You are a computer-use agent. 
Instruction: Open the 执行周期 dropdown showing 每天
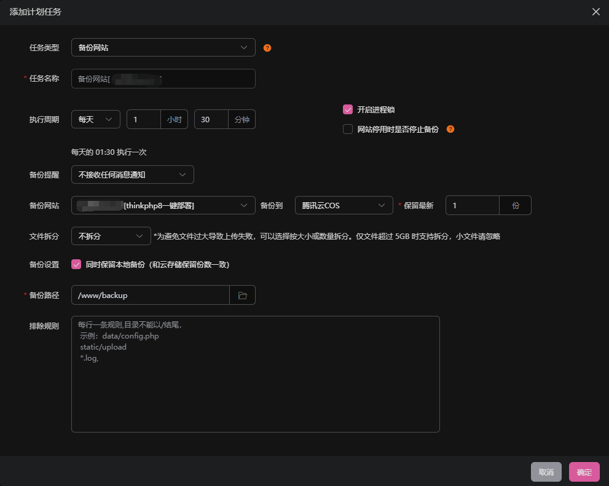(95, 119)
